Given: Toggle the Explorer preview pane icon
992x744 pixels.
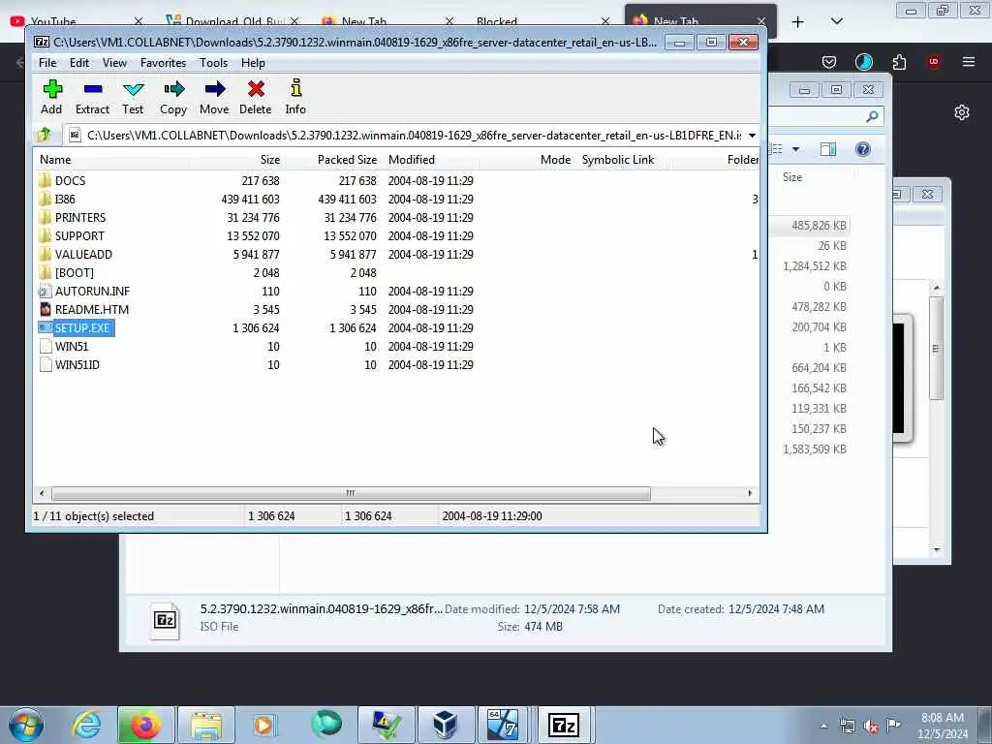Looking at the screenshot, I should [x=828, y=149].
